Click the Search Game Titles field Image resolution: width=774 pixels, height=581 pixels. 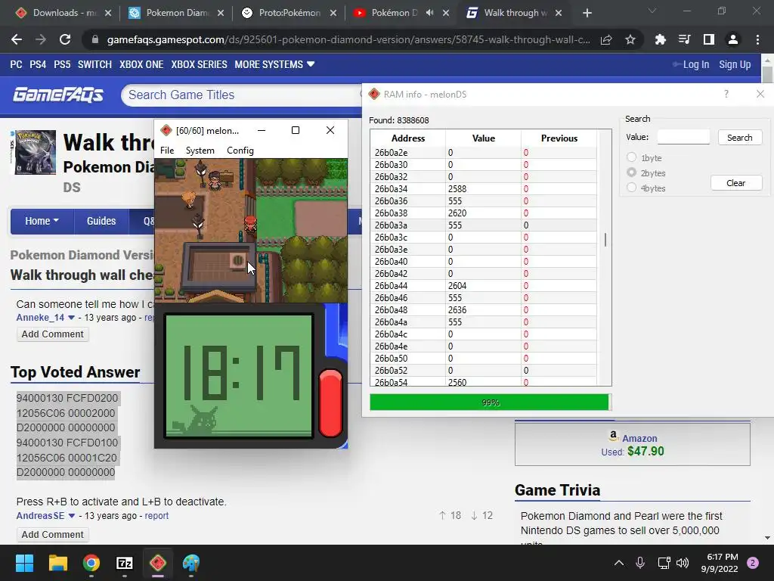(x=243, y=95)
